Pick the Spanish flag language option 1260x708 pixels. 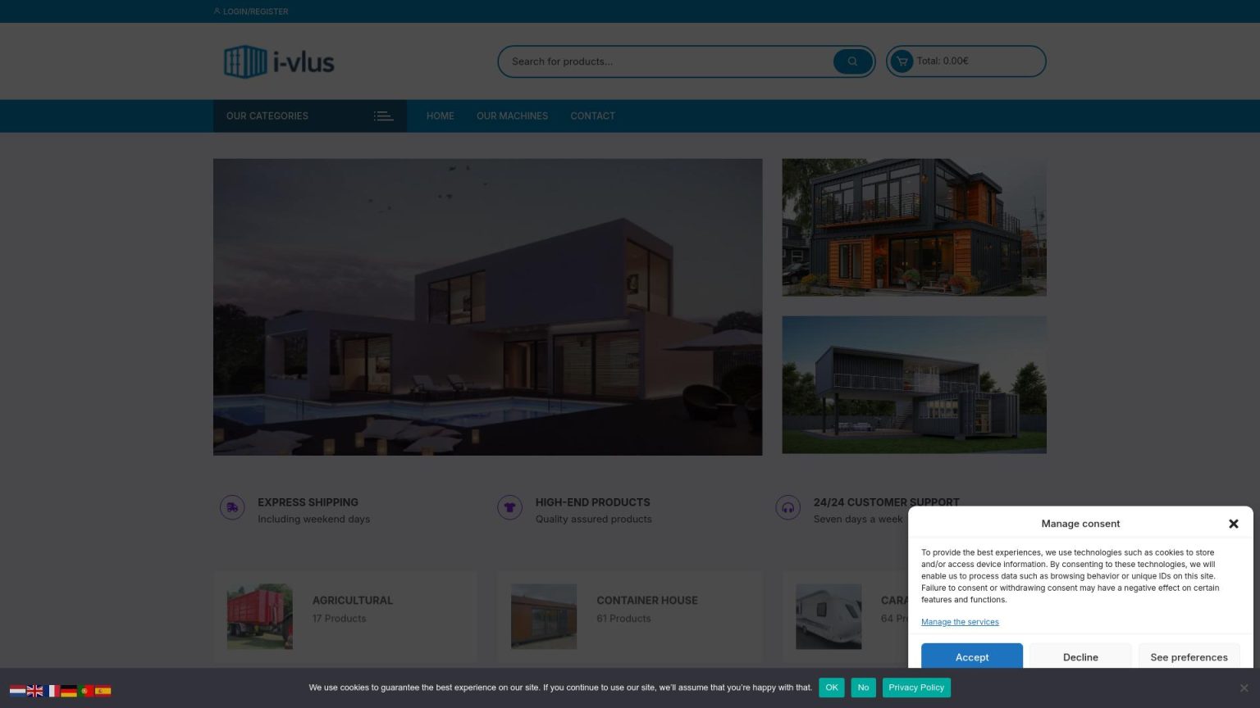[x=103, y=691]
